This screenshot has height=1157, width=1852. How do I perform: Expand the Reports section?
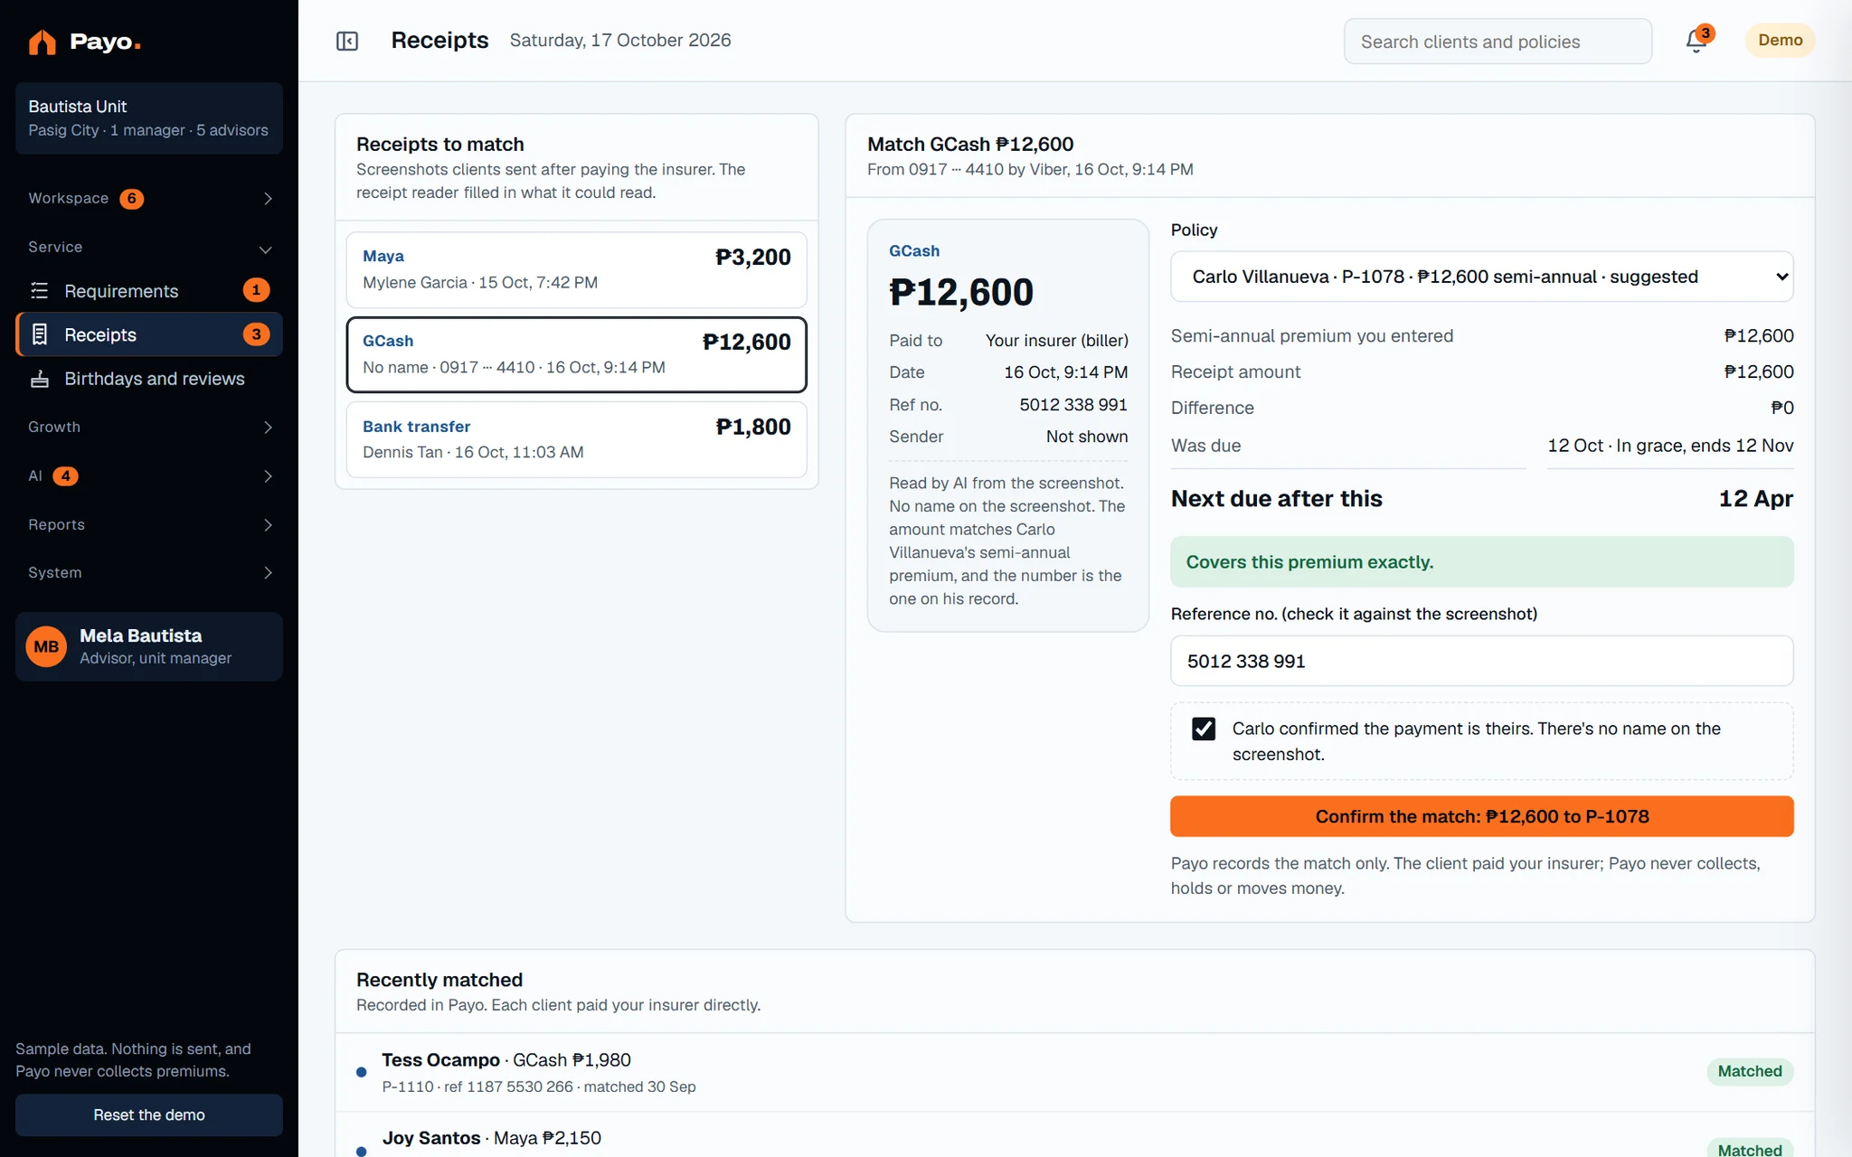(x=149, y=524)
